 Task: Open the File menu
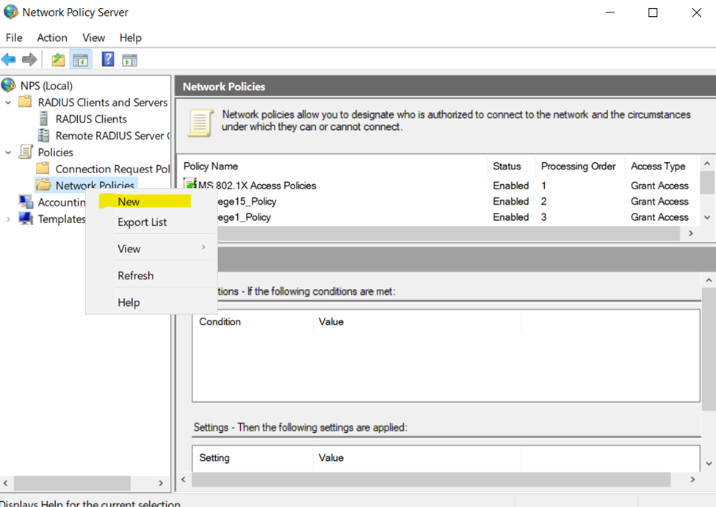(14, 37)
